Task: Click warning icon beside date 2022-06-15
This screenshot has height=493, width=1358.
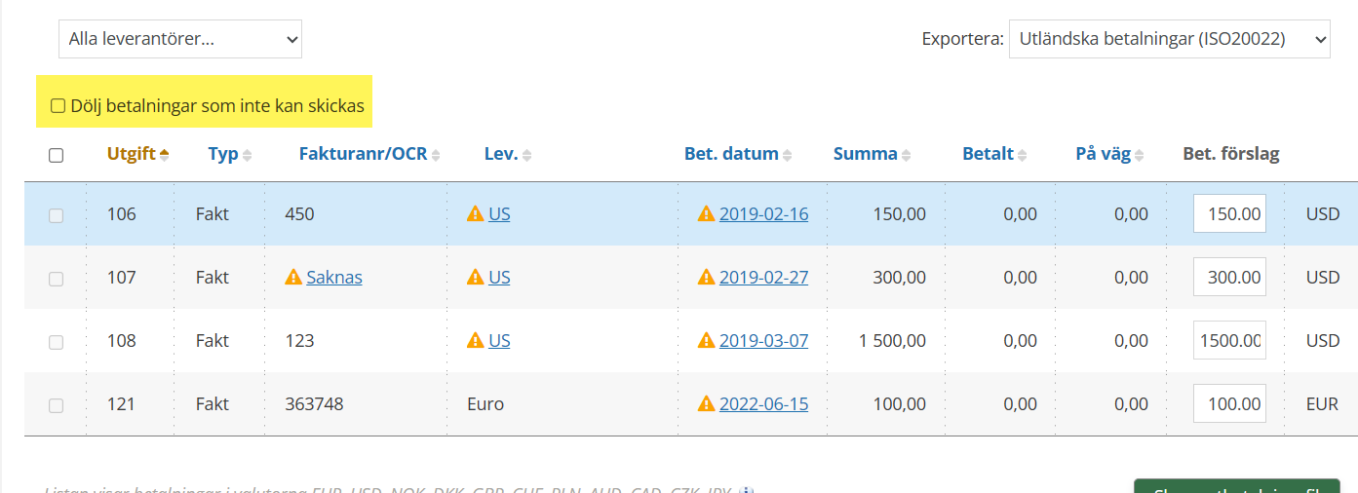Action: [x=707, y=404]
